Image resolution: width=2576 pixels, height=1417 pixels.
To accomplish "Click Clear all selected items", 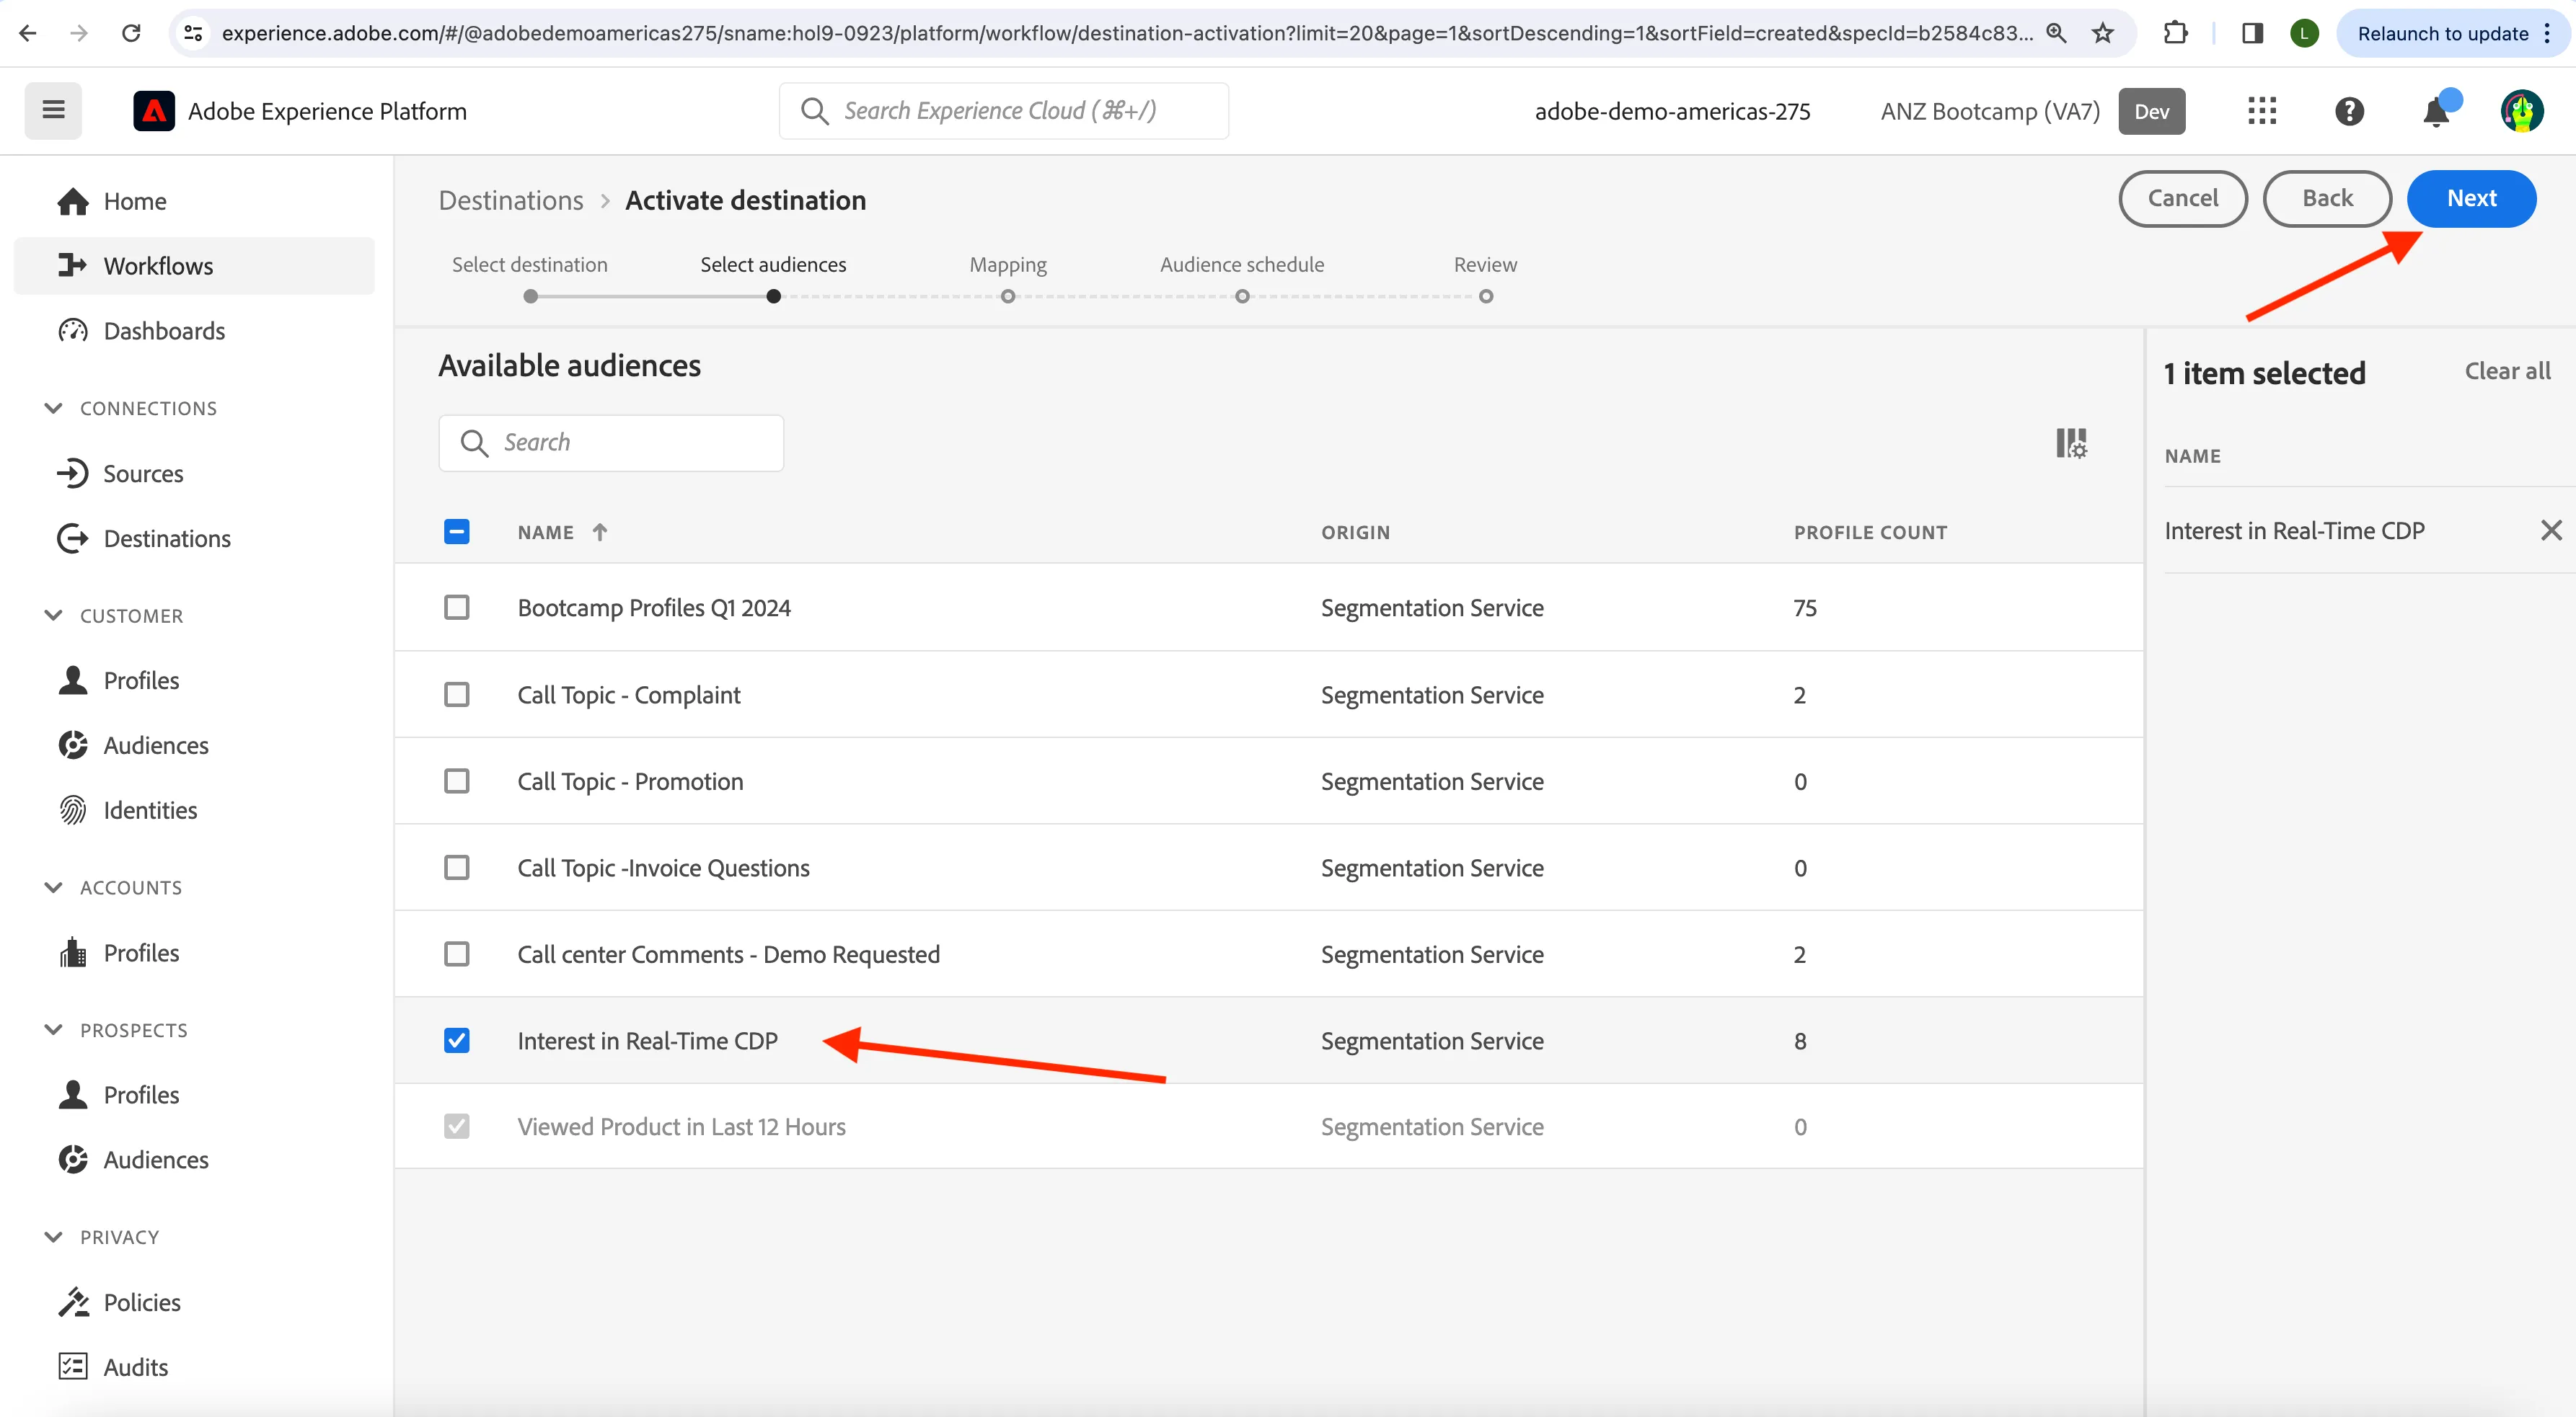I will pyautogui.click(x=2507, y=370).
